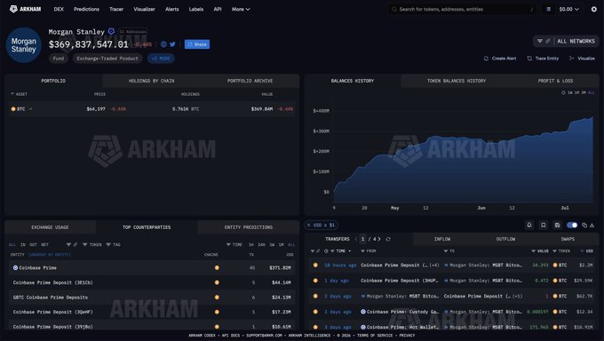Open the Morgan Stanley website globe icon
Screen dimensions: 604x341
163,44
